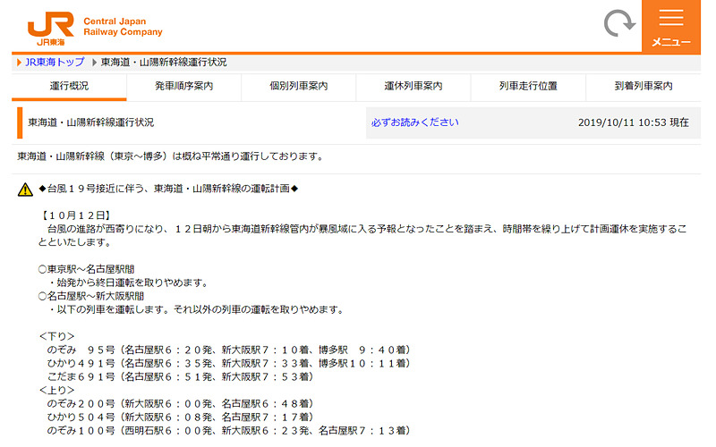716x447 pixels.
Task: Select the 運行概況 tab
Action: click(x=69, y=86)
